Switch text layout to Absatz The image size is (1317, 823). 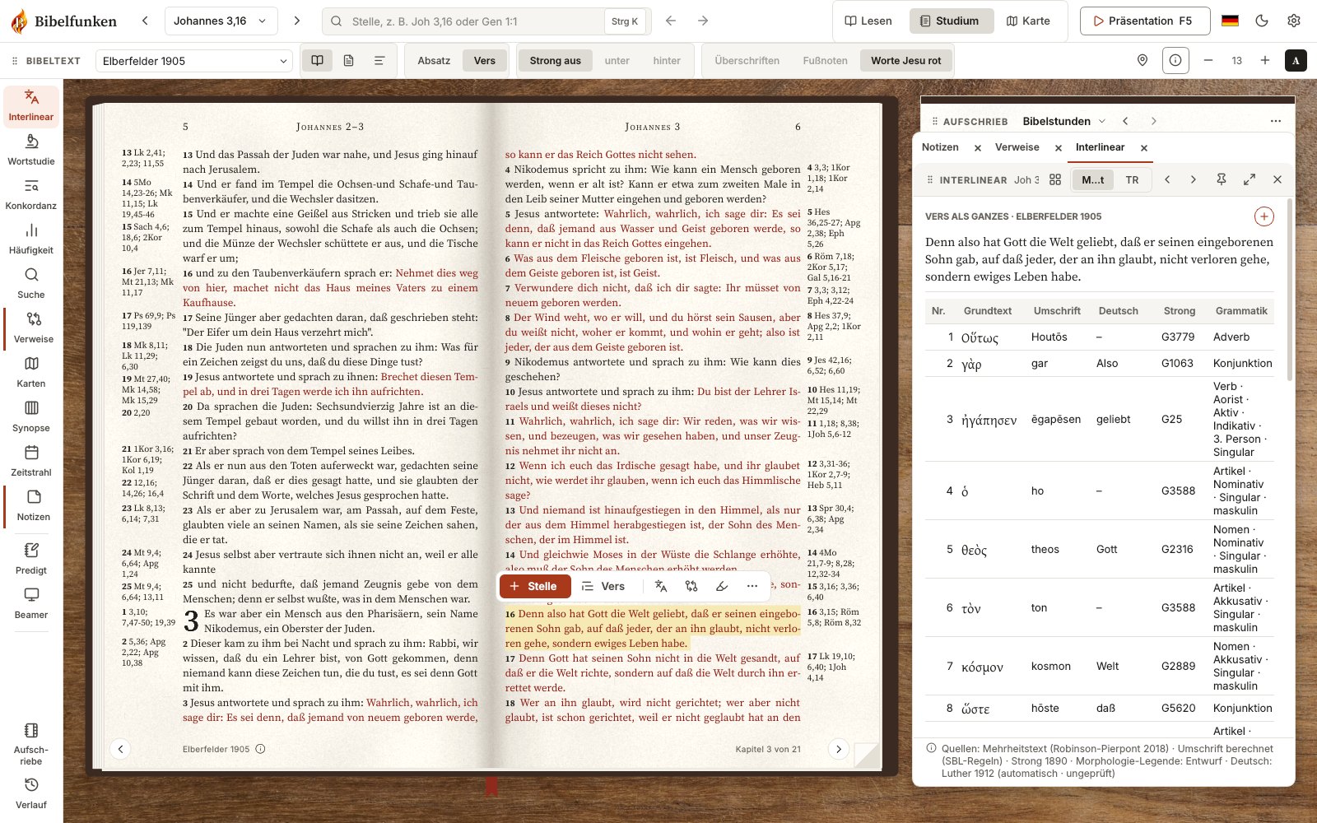(434, 61)
